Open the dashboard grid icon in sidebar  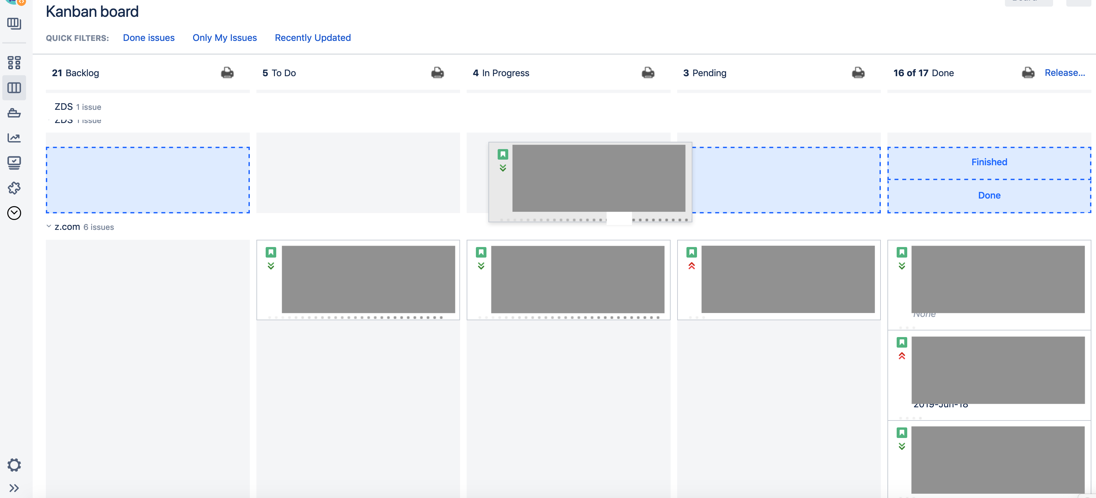[x=14, y=63]
